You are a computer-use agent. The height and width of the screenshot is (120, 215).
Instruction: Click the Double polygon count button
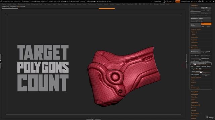click(x=204, y=66)
